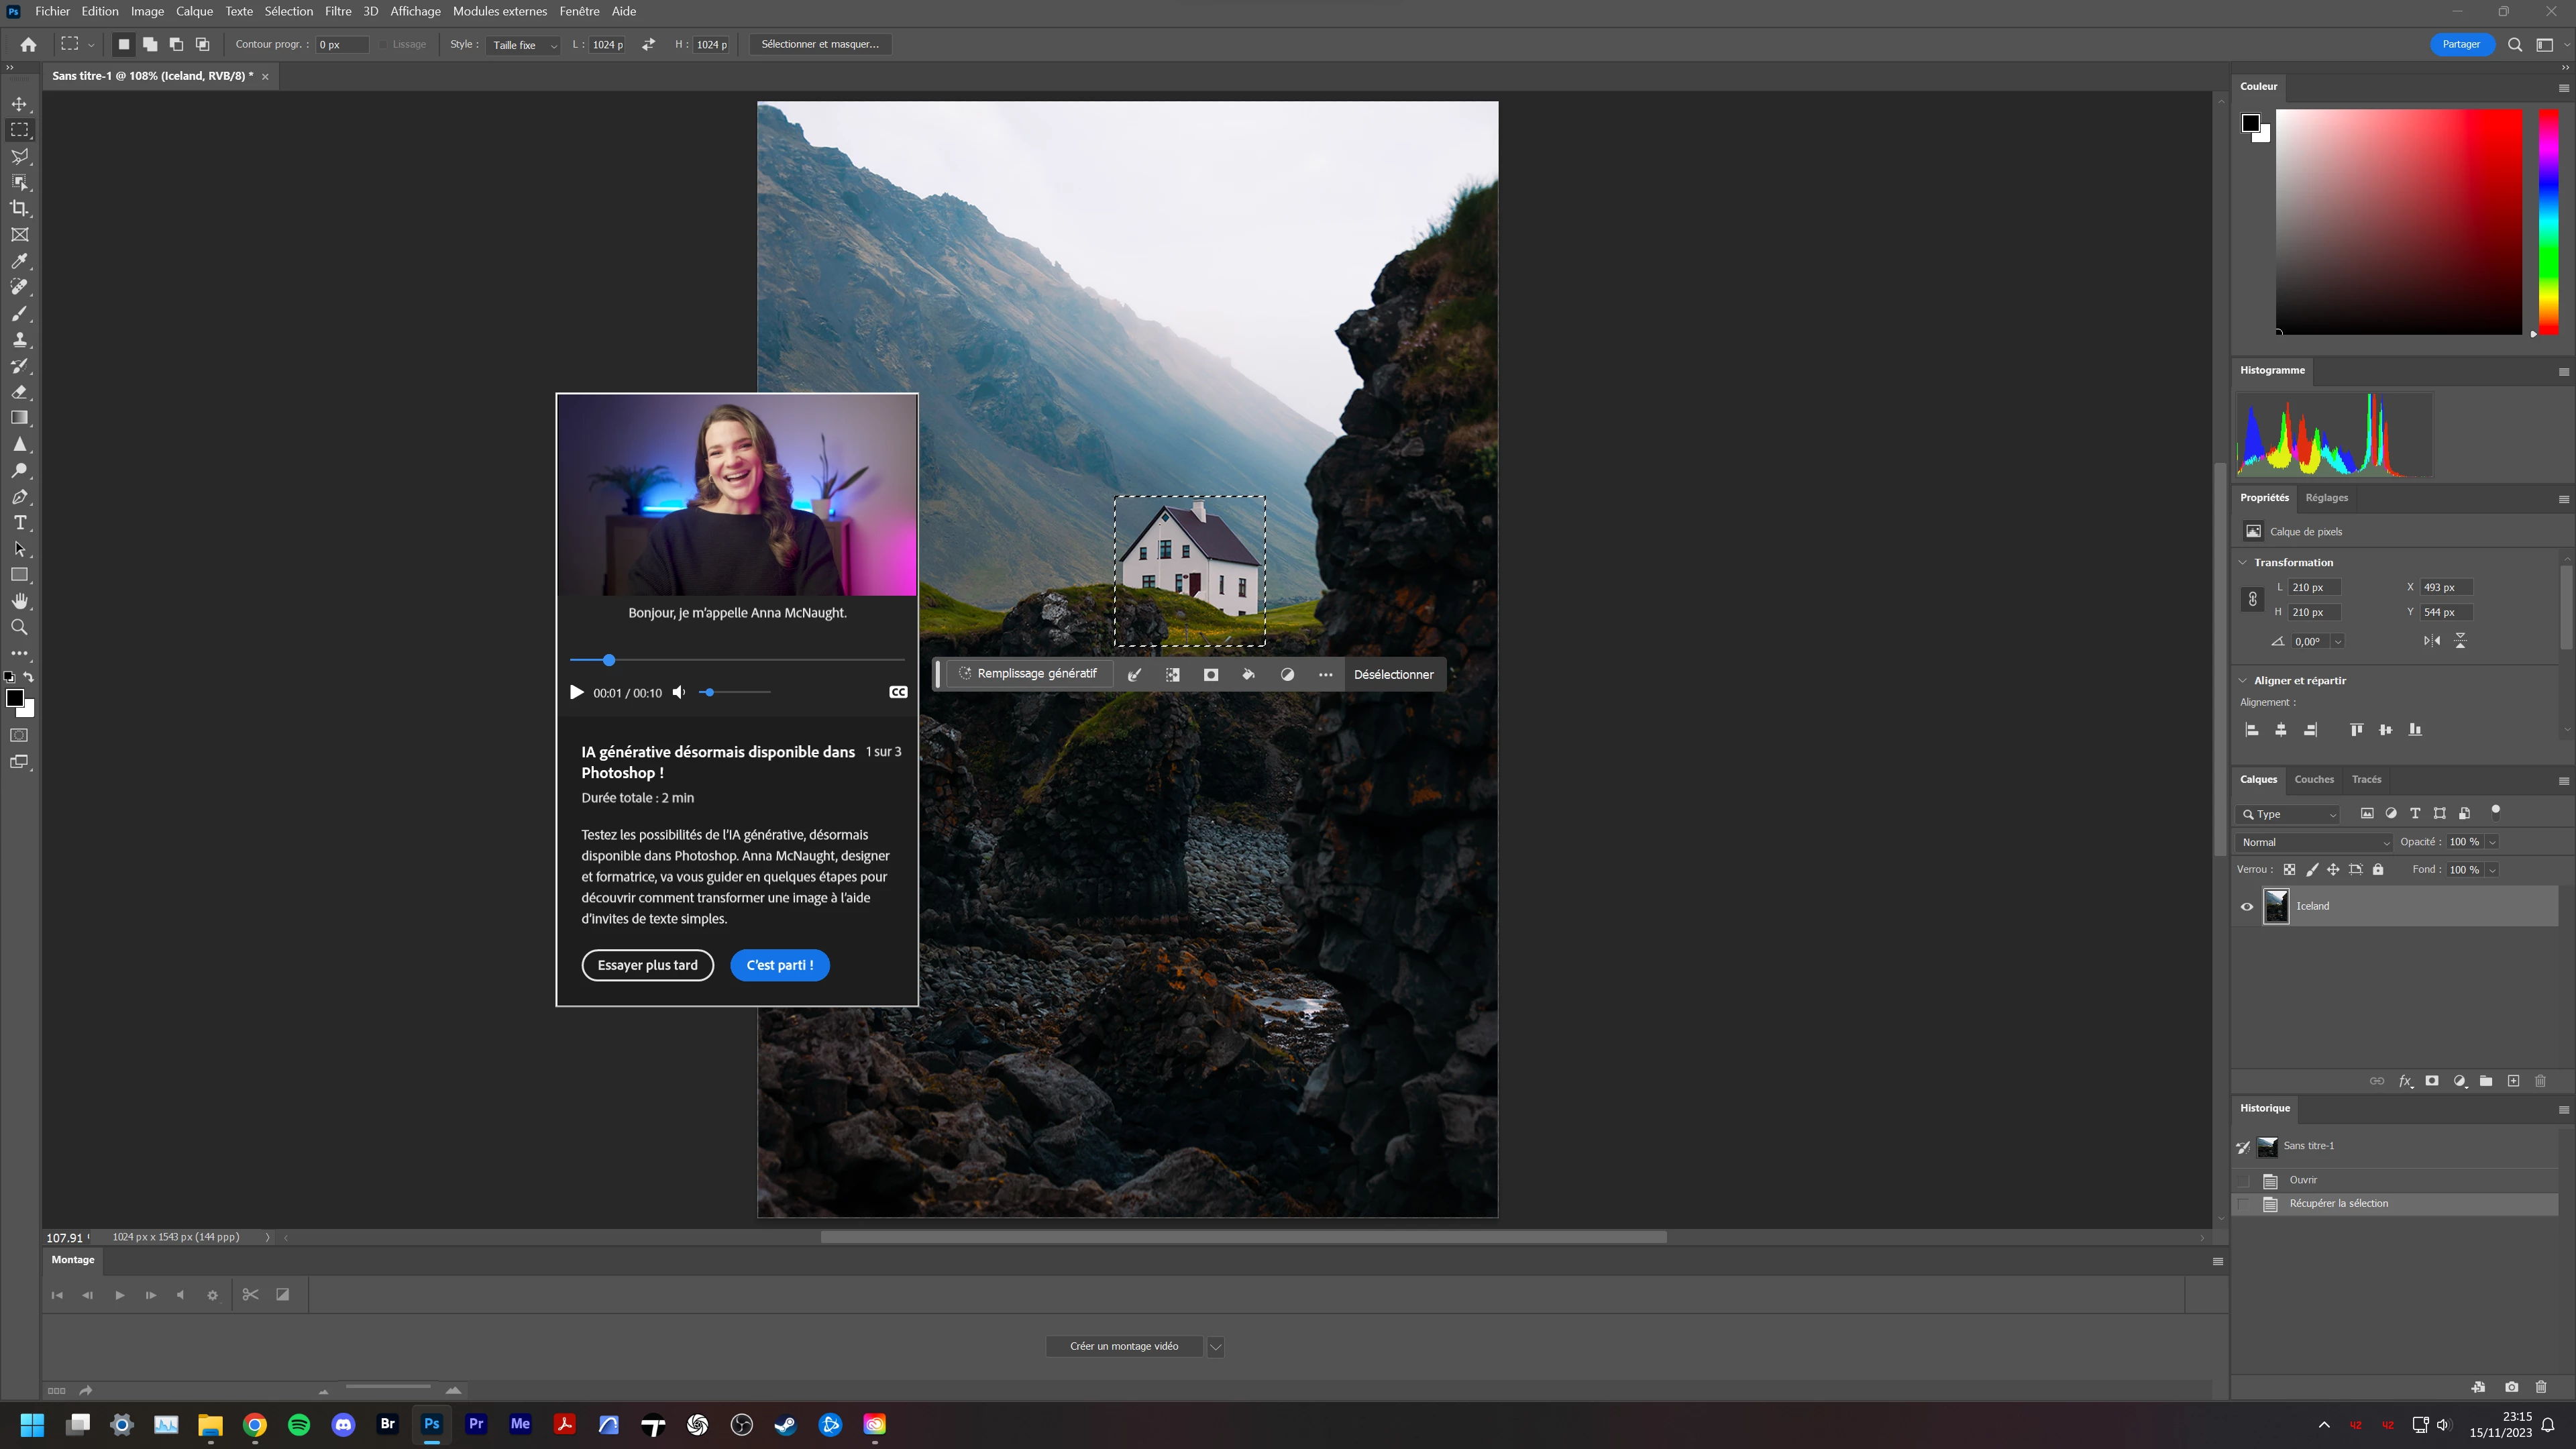Screen dimensions: 2576x1449
Task: Click the C'est parti ! button
Action: tap(779, 965)
